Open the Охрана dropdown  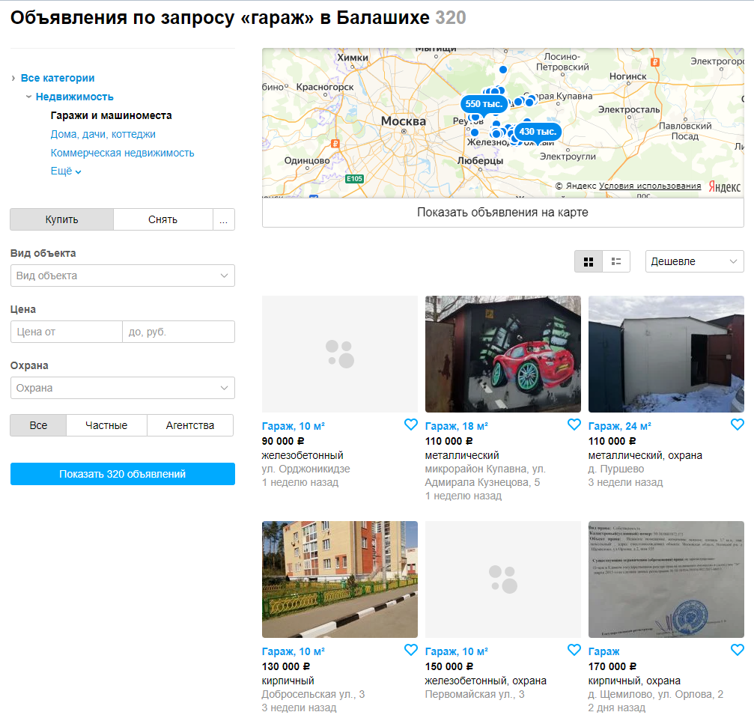[123, 388]
